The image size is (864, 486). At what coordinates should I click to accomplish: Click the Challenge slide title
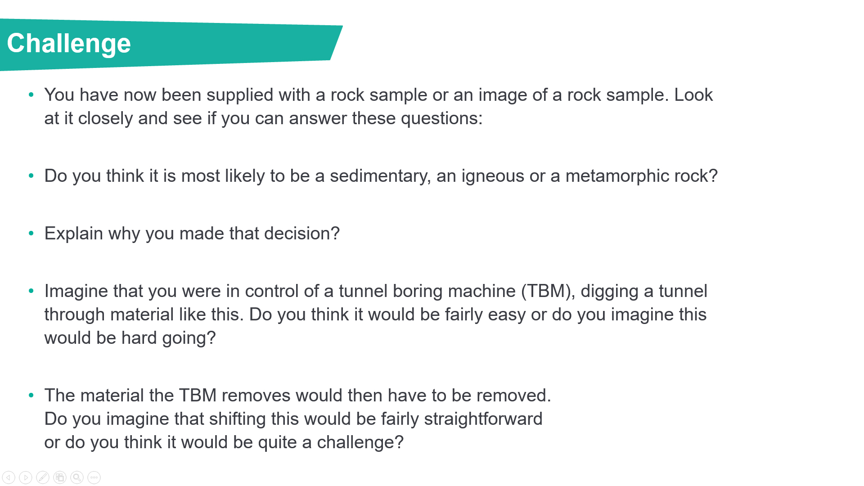click(x=69, y=44)
